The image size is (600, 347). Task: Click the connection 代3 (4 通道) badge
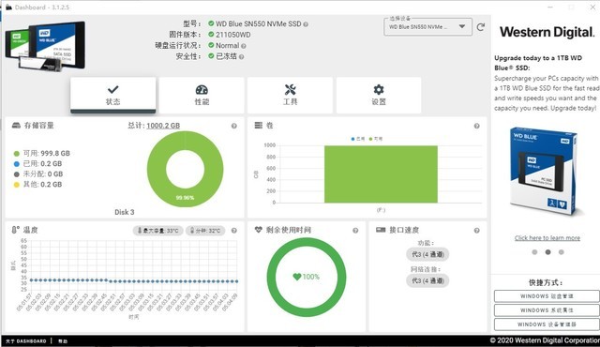pos(427,280)
